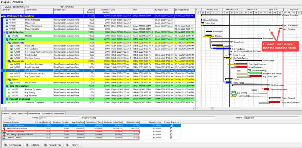Click the Site Restoration WBS icon
Image resolution: width=302 pixels, height=148 pixels.
[x=7, y=86]
